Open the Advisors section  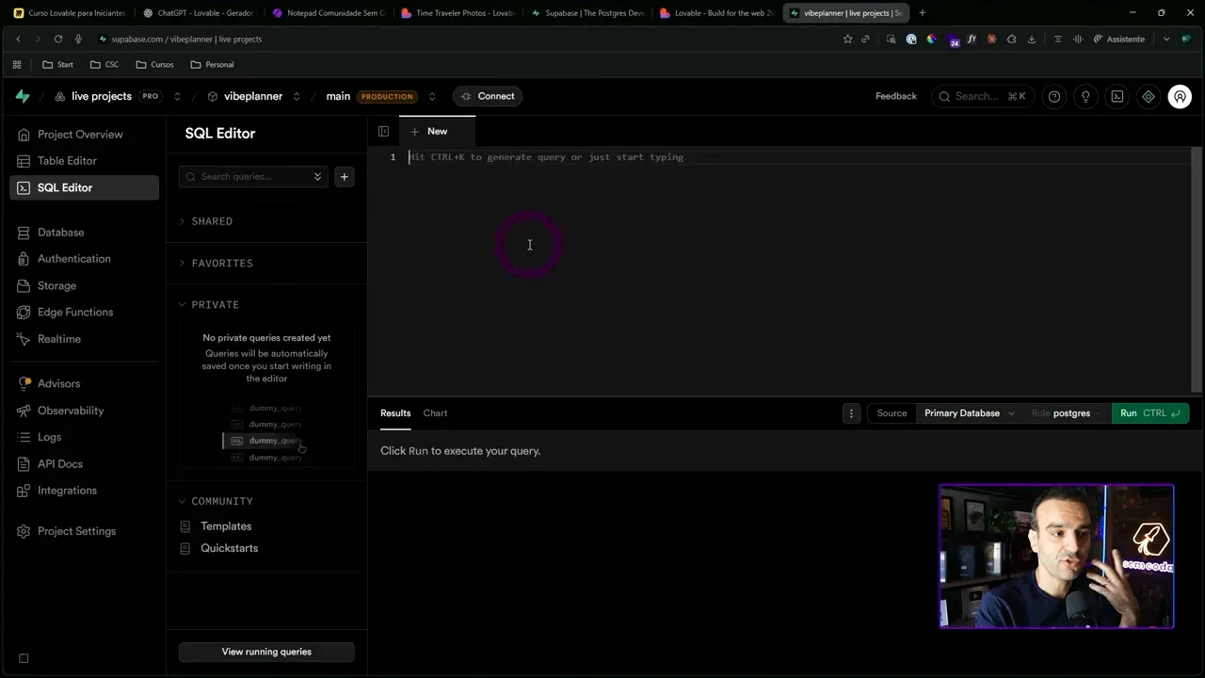pyautogui.click(x=58, y=383)
